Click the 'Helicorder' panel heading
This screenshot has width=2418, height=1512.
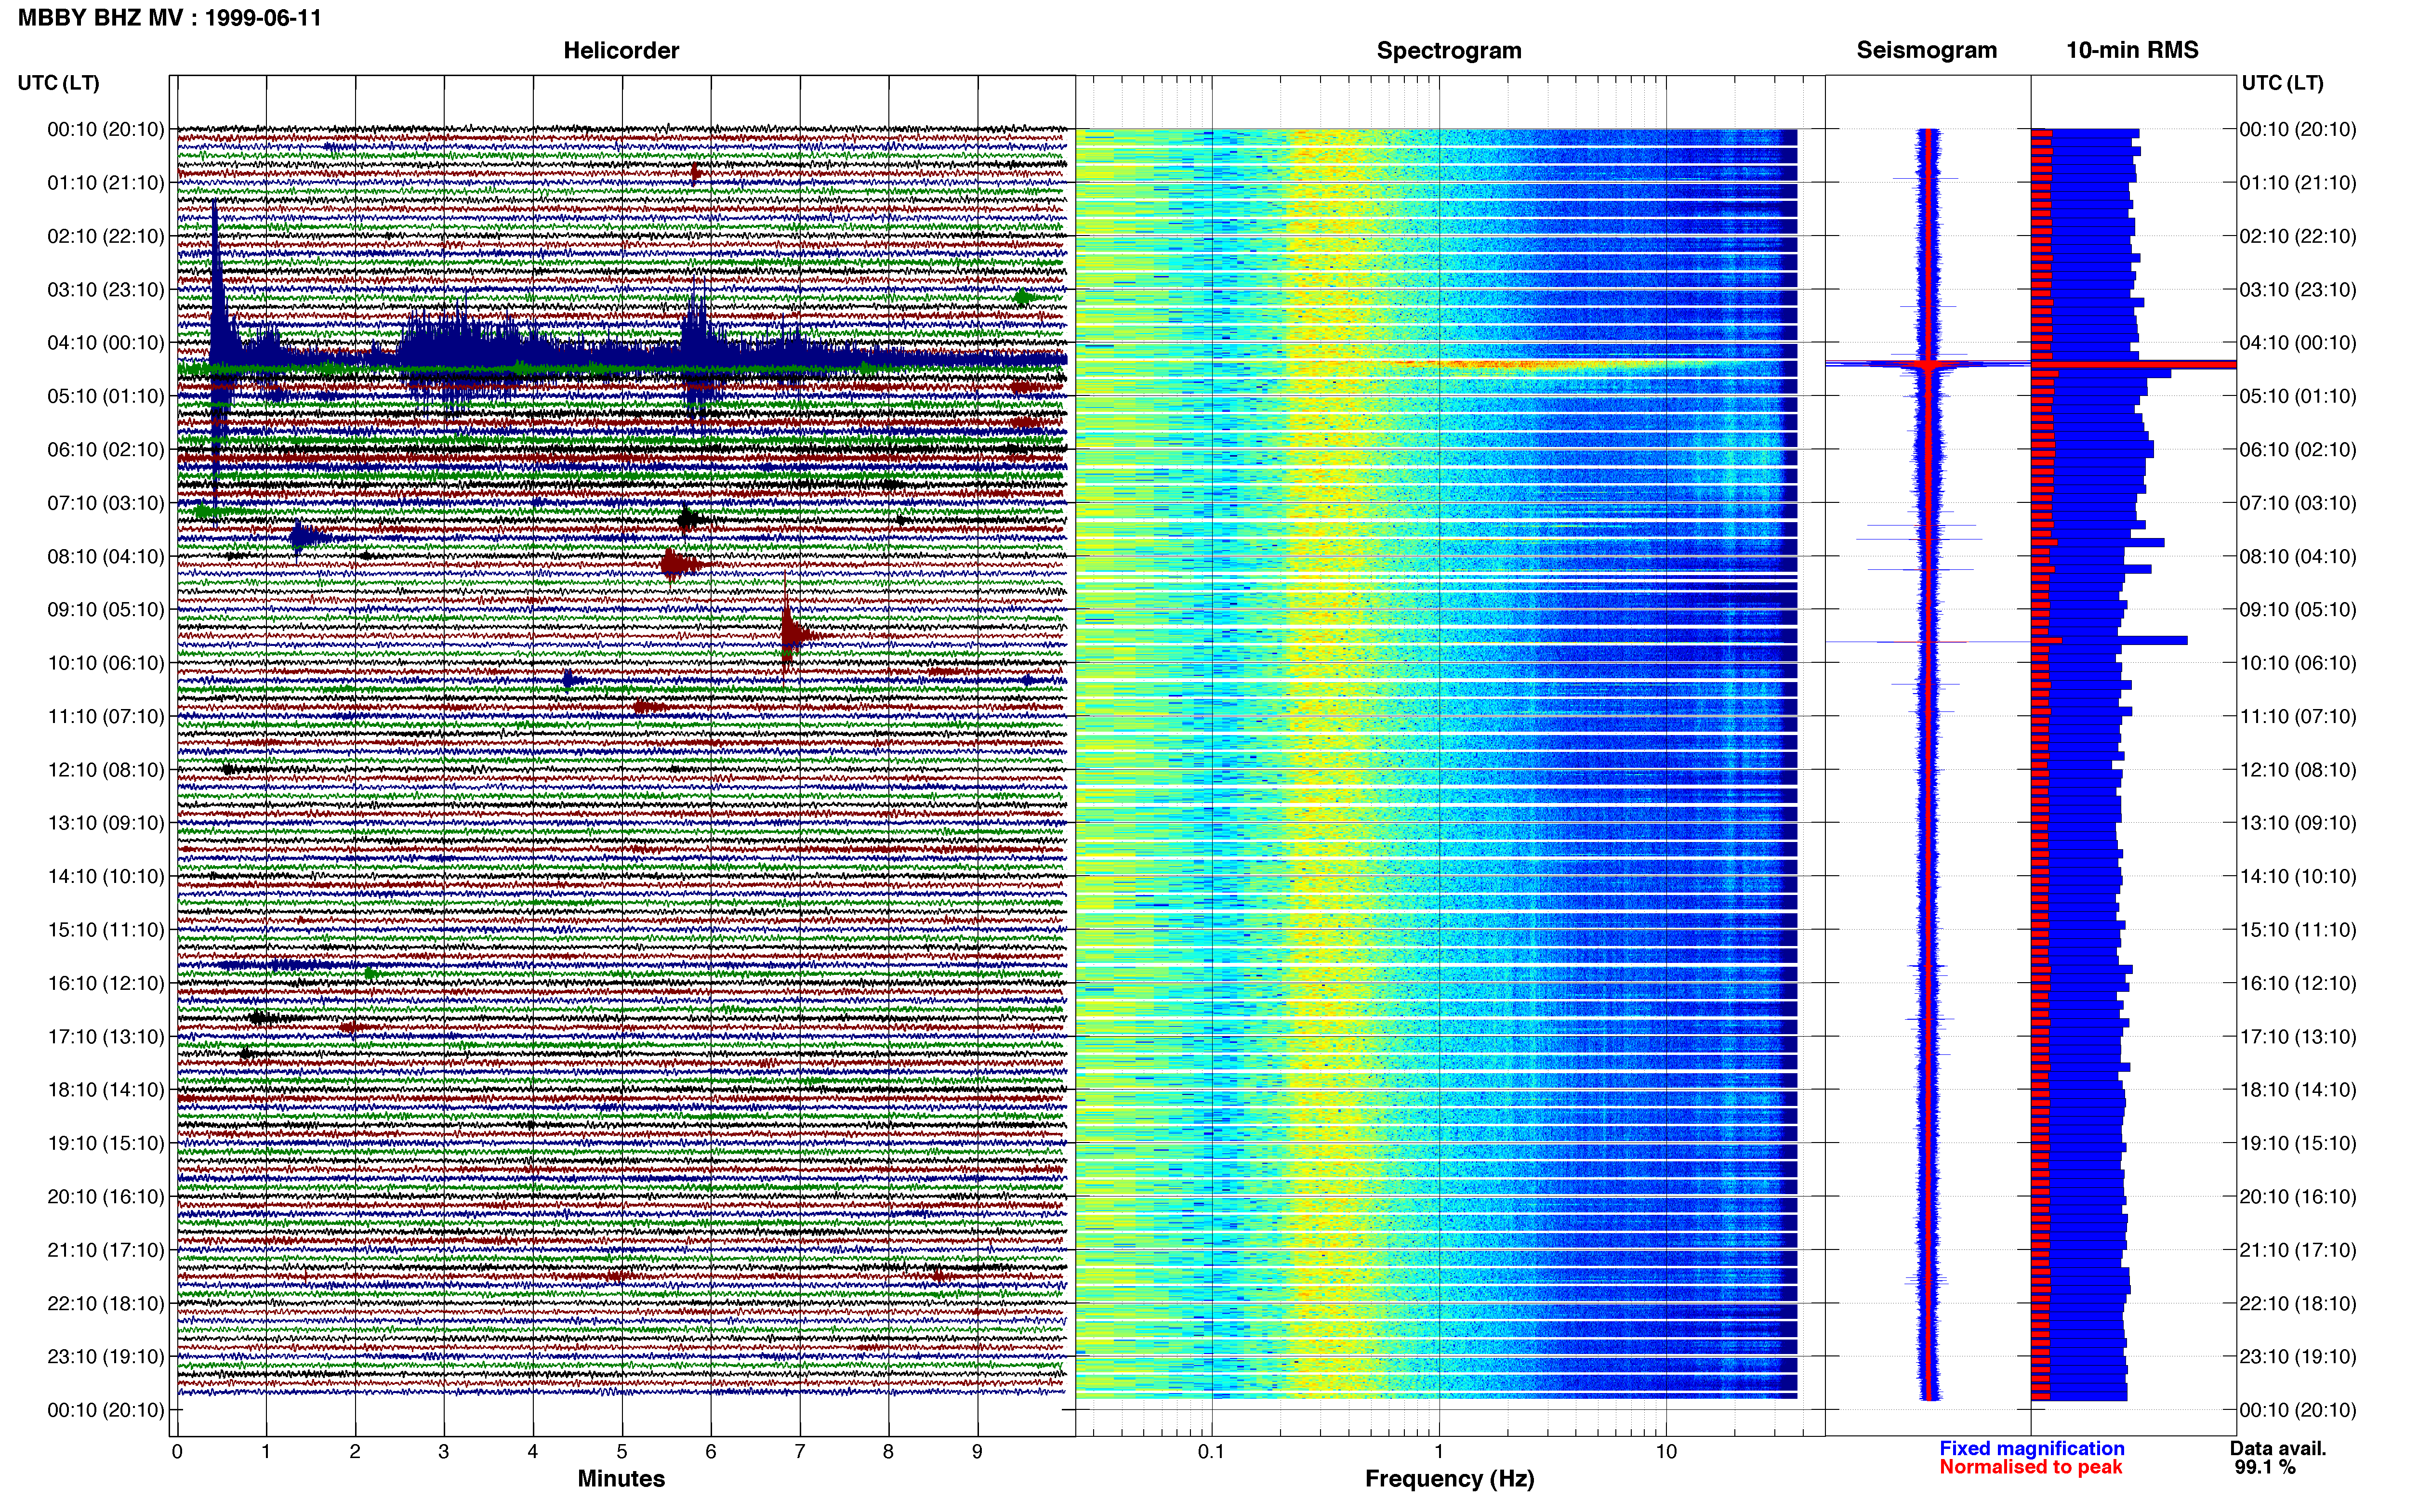(621, 50)
